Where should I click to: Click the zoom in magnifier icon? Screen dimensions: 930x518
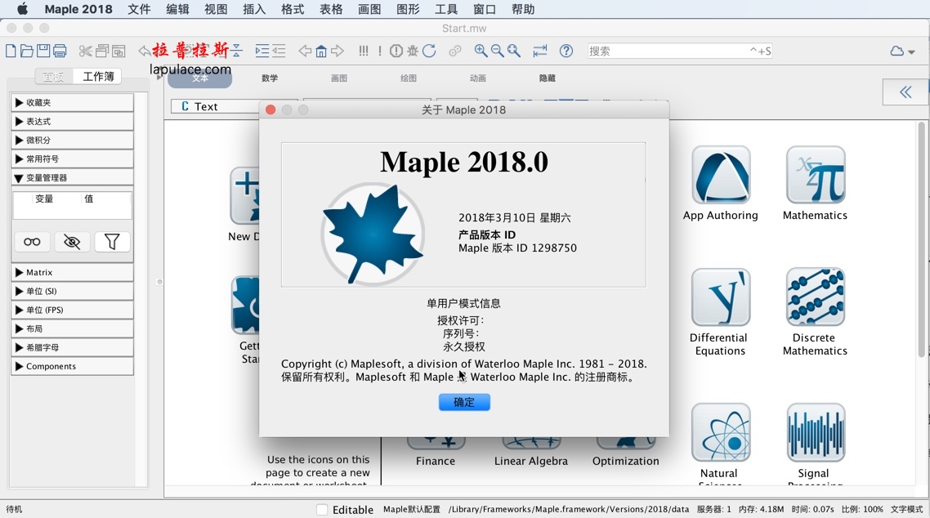point(481,50)
